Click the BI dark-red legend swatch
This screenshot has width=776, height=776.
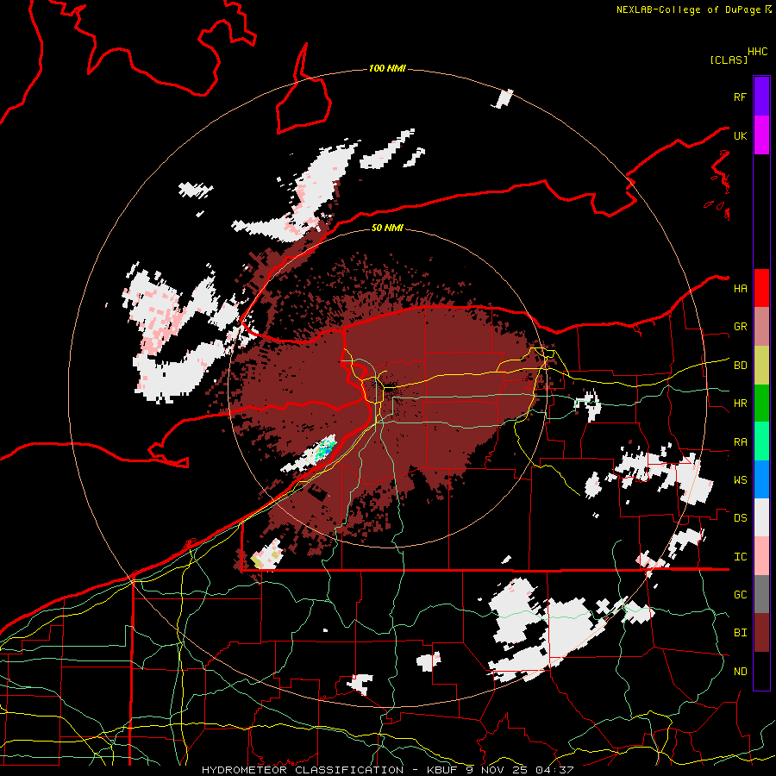[761, 633]
